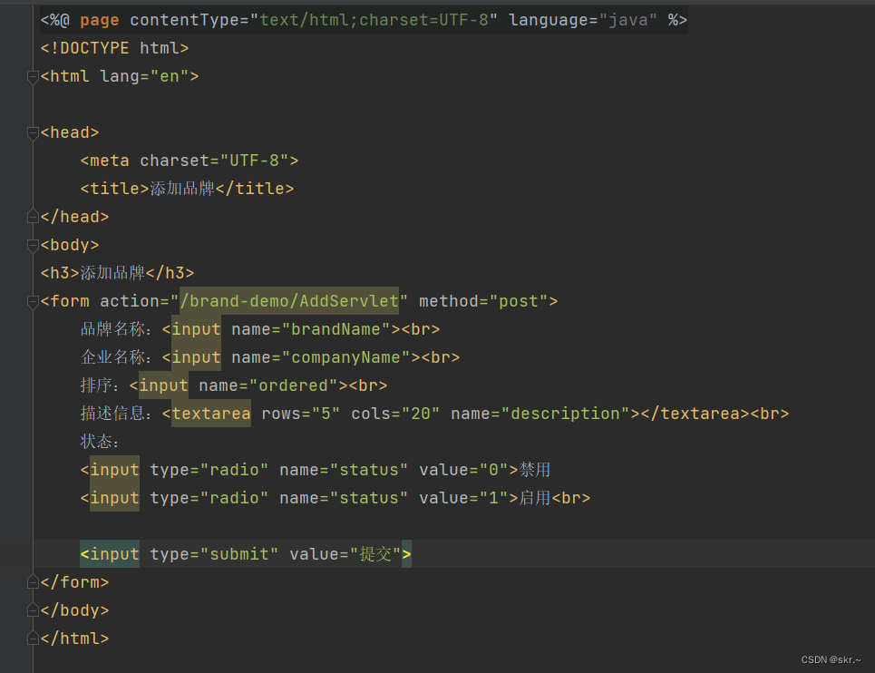Click the fold icon beside </html>
The image size is (875, 673).
32,638
